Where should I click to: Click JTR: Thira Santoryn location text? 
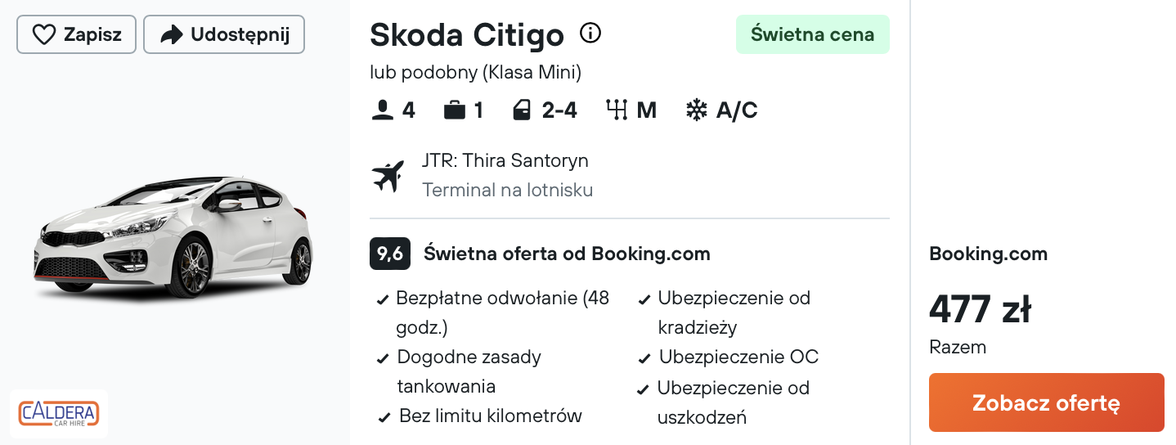click(x=505, y=160)
